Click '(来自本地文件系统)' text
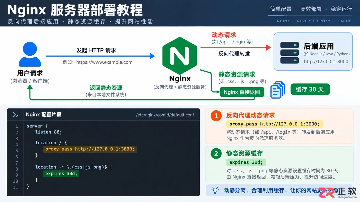 (106, 95)
